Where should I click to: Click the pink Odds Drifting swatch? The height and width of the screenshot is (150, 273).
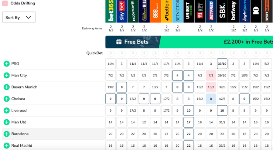pos(5,3)
